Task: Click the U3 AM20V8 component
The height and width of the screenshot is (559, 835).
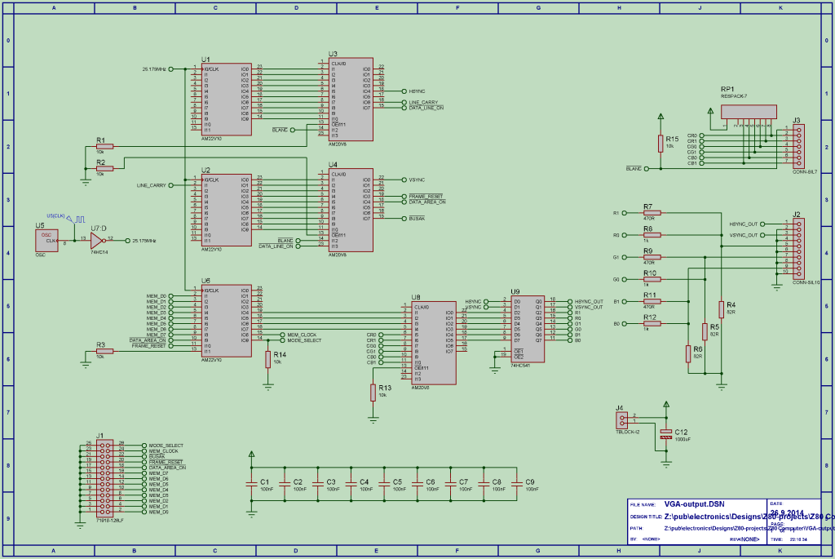Action: pos(351,99)
